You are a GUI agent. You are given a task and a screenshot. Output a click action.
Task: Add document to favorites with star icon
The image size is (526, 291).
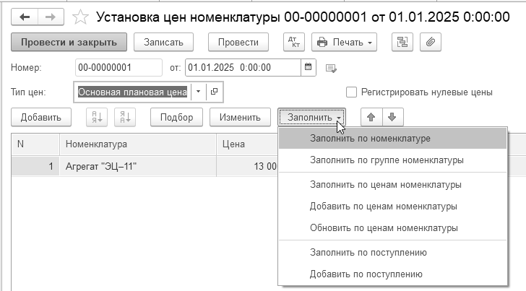[80, 17]
